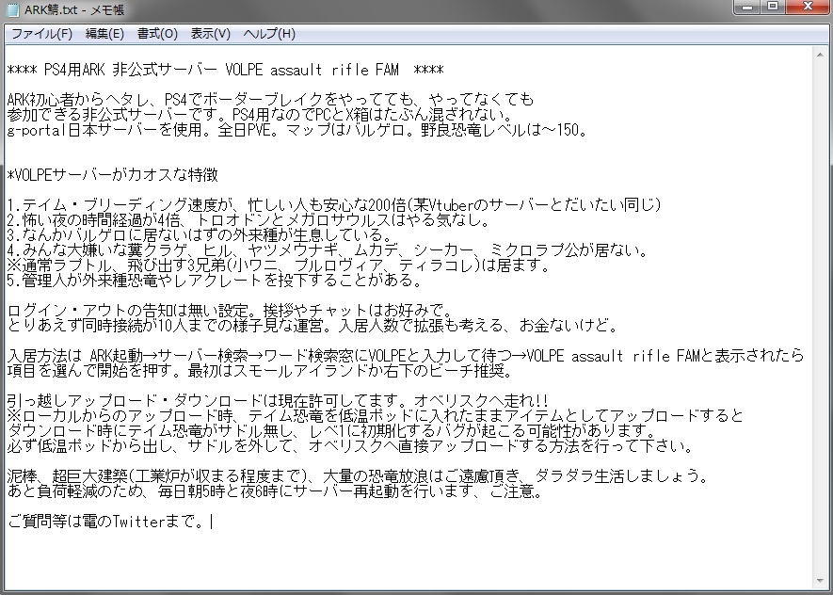Click the line starting ARK初心者からヘタレ

[270, 100]
